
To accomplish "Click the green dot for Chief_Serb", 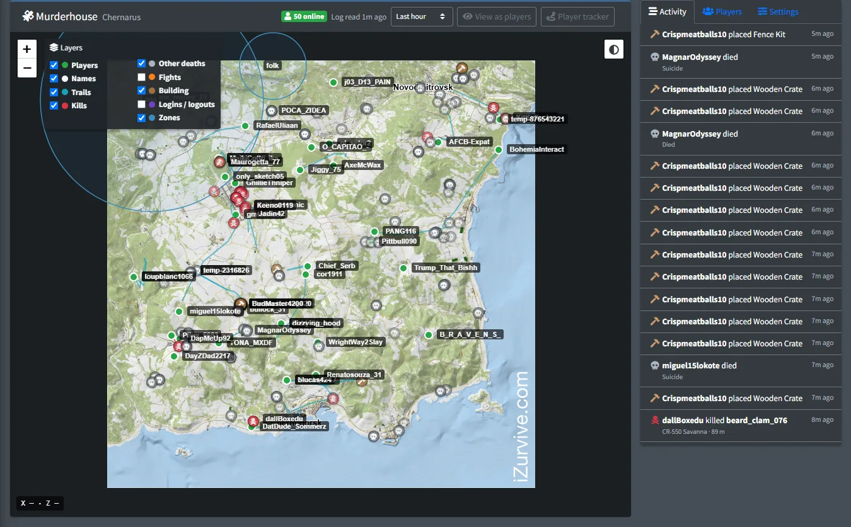I will click(308, 266).
